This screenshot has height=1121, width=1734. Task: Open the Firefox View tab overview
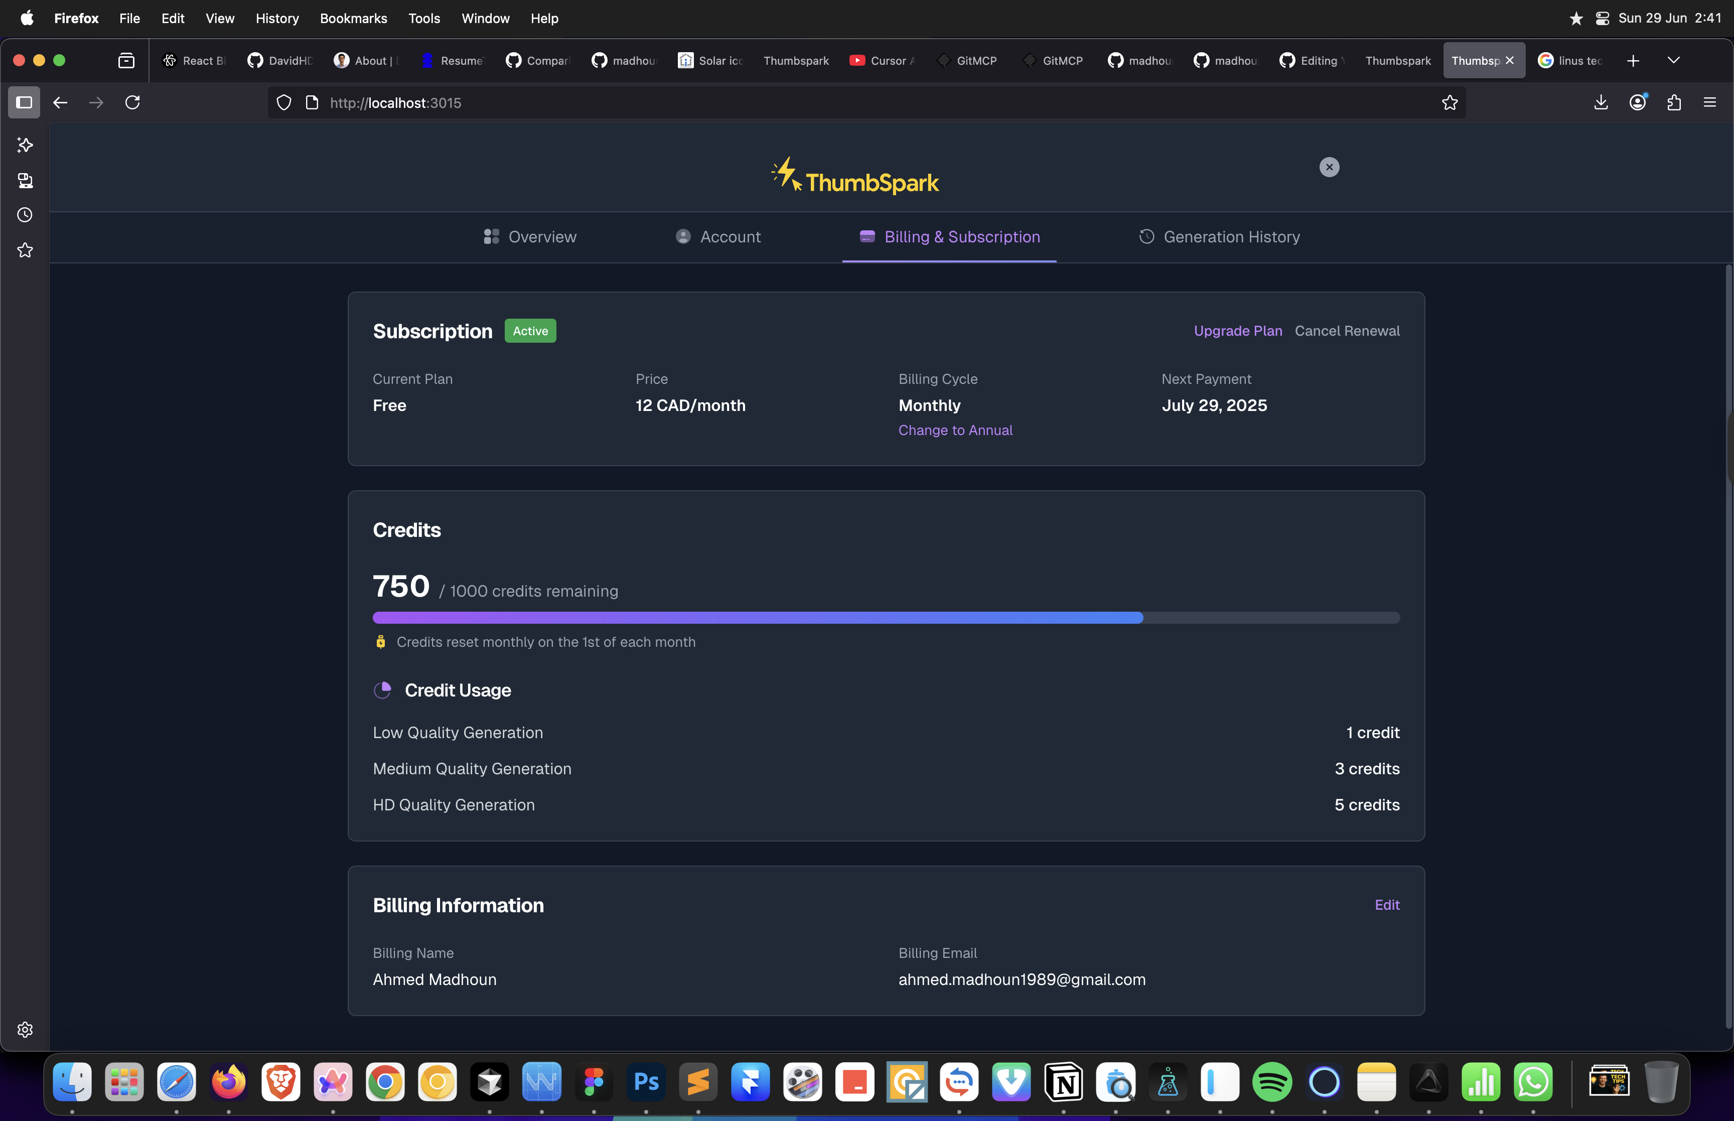(126, 60)
